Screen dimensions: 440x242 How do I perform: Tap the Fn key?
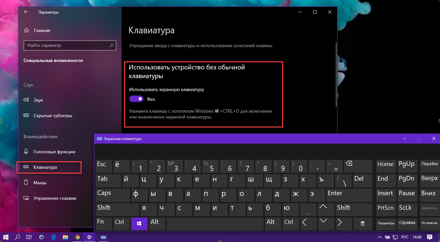pos(104,224)
